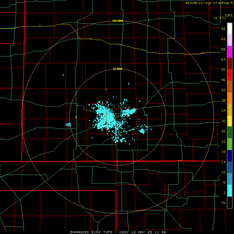Click the isolated blue echo west of 50 NMI ring

[68, 125]
